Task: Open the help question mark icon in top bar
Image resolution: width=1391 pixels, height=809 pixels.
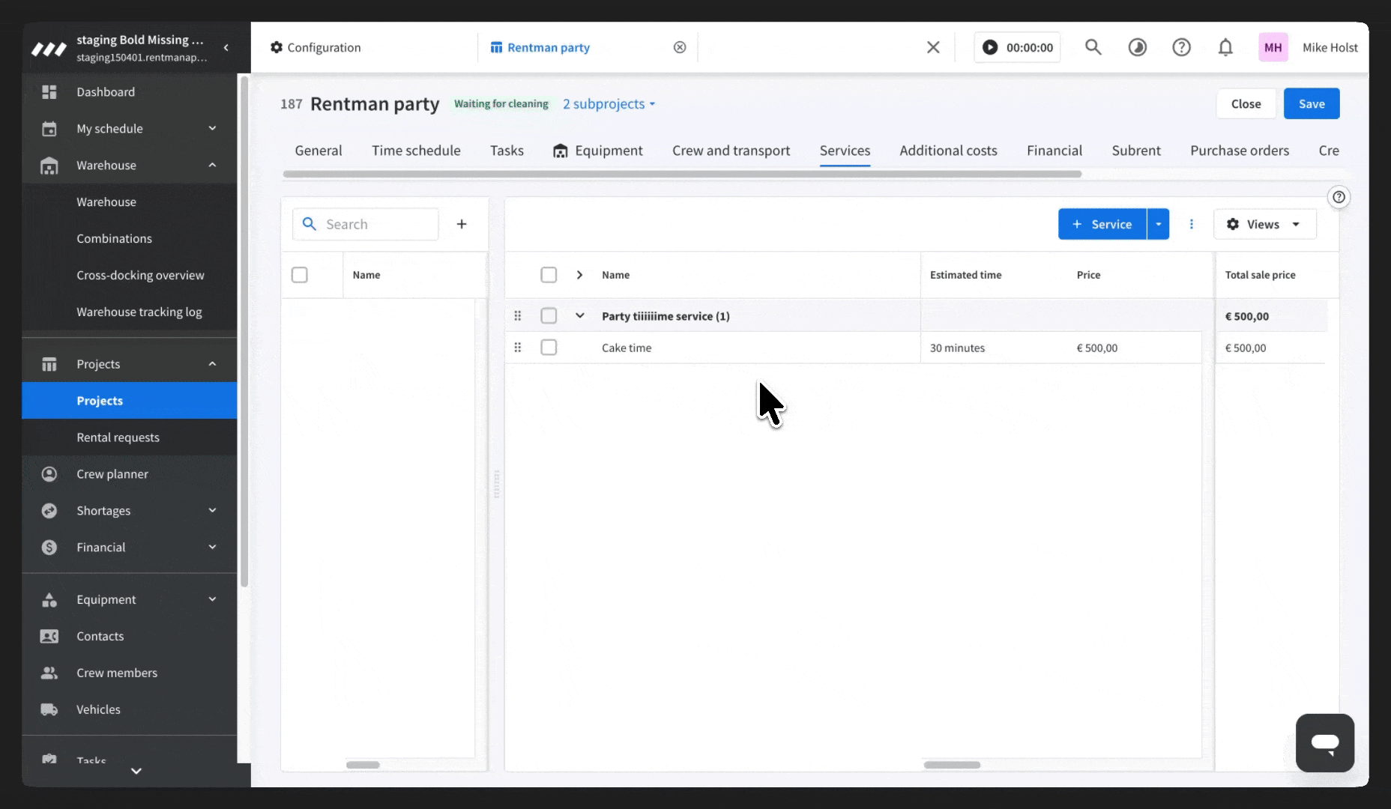Action: point(1181,47)
